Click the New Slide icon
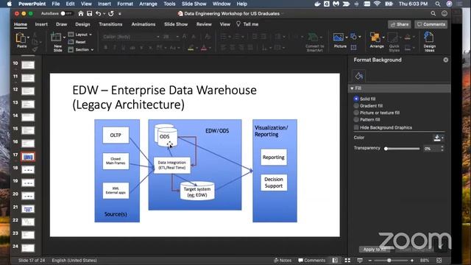Image resolution: width=471 pixels, height=265 pixels. 56,38
